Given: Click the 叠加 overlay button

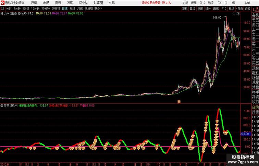Looking at the screenshot, I should tap(193, 9).
